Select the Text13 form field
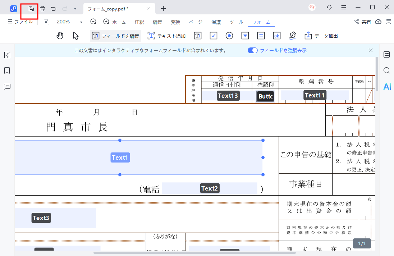 (228, 95)
